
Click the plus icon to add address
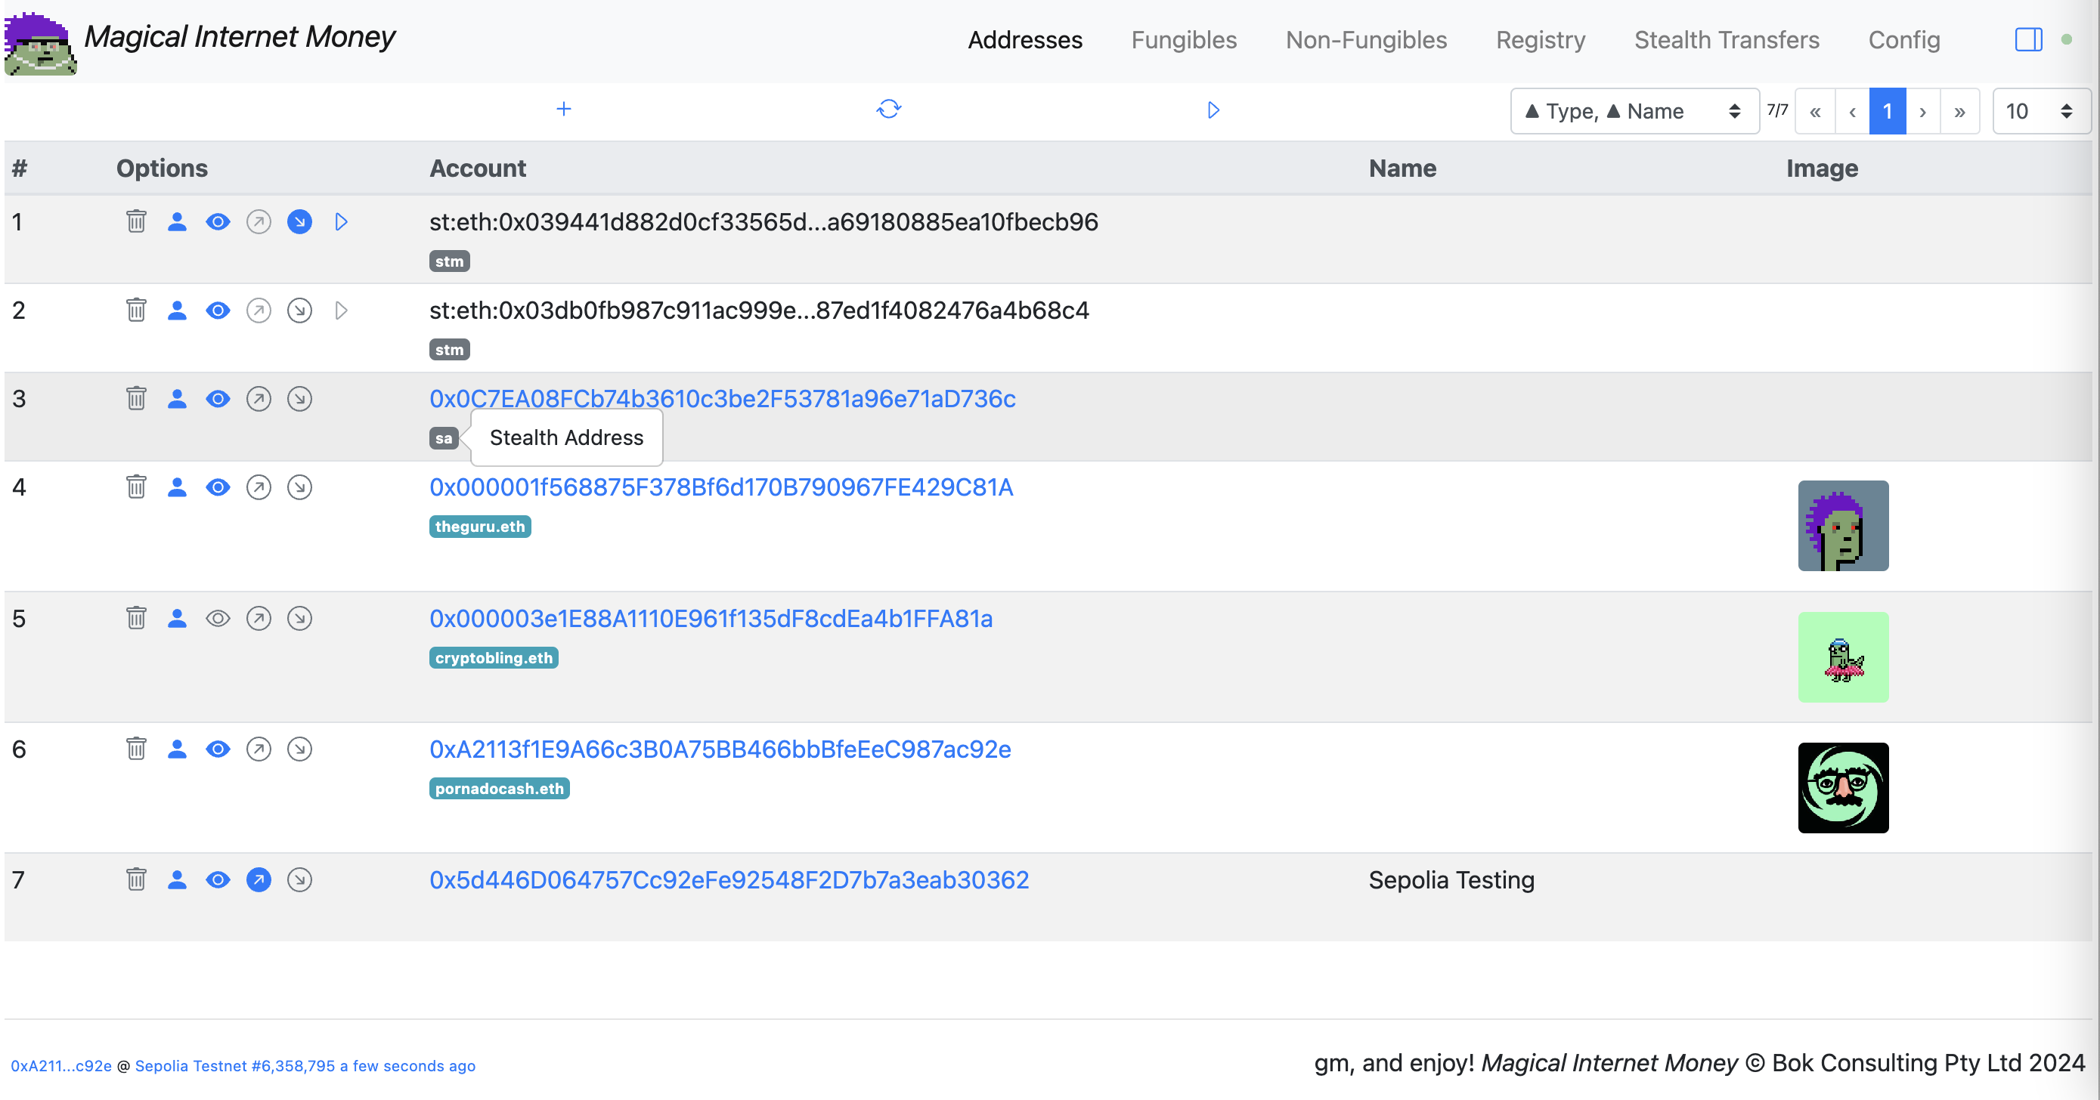[x=563, y=110]
